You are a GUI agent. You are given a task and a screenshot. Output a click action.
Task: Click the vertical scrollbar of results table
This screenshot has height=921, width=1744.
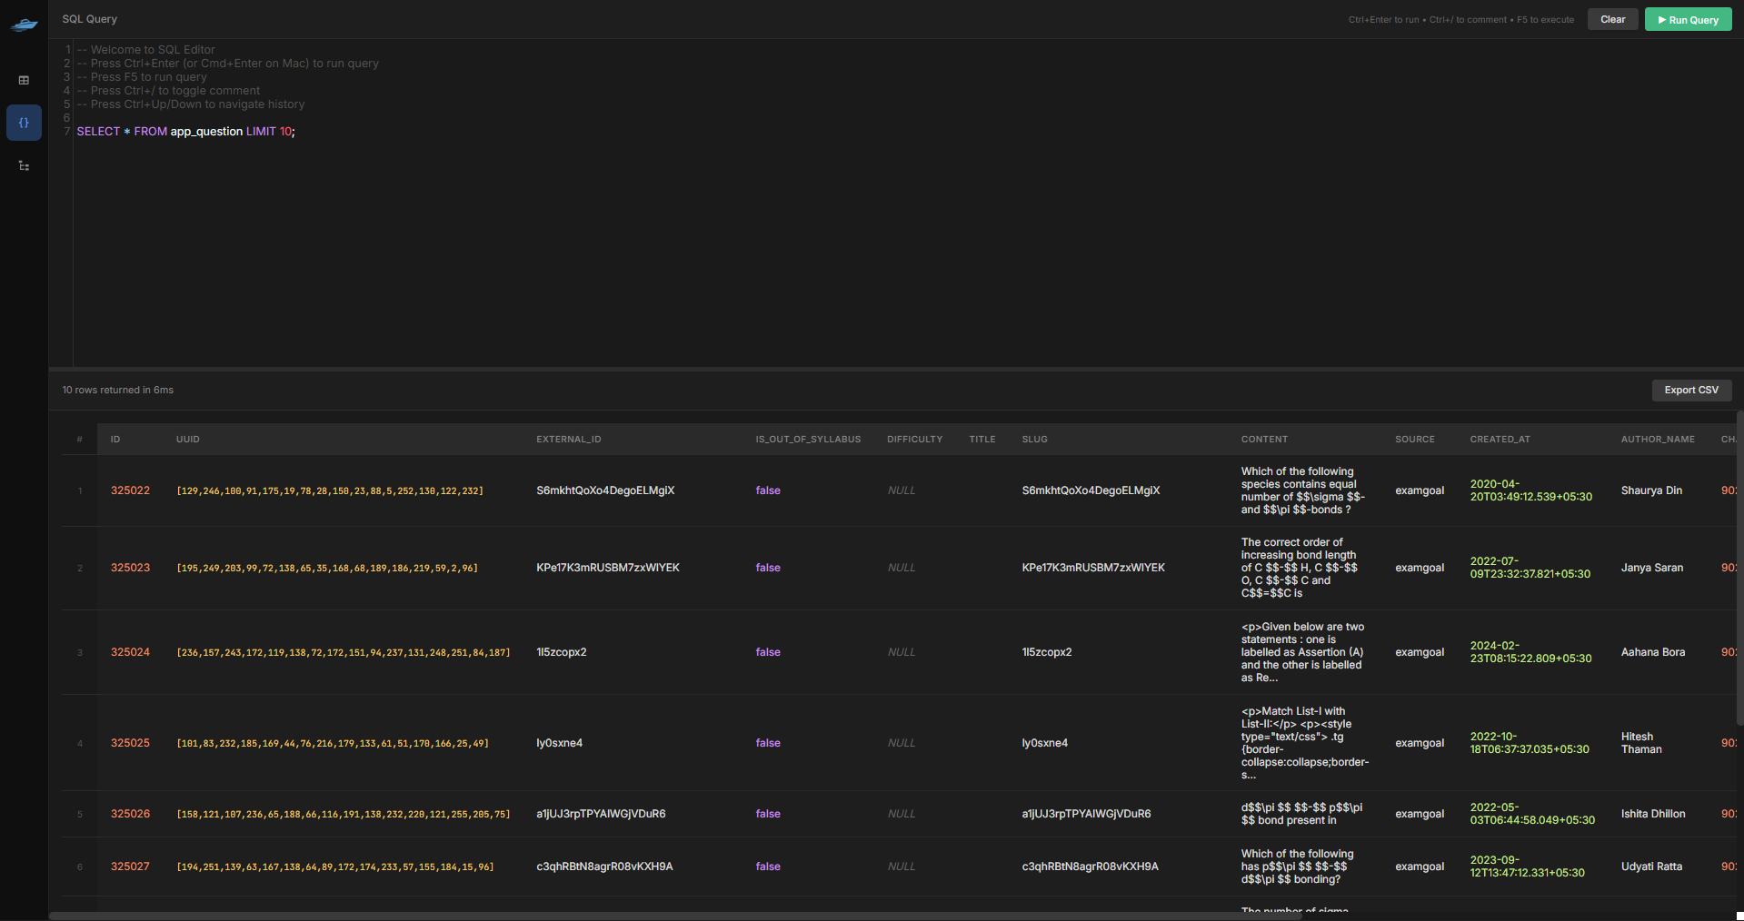click(1739, 568)
